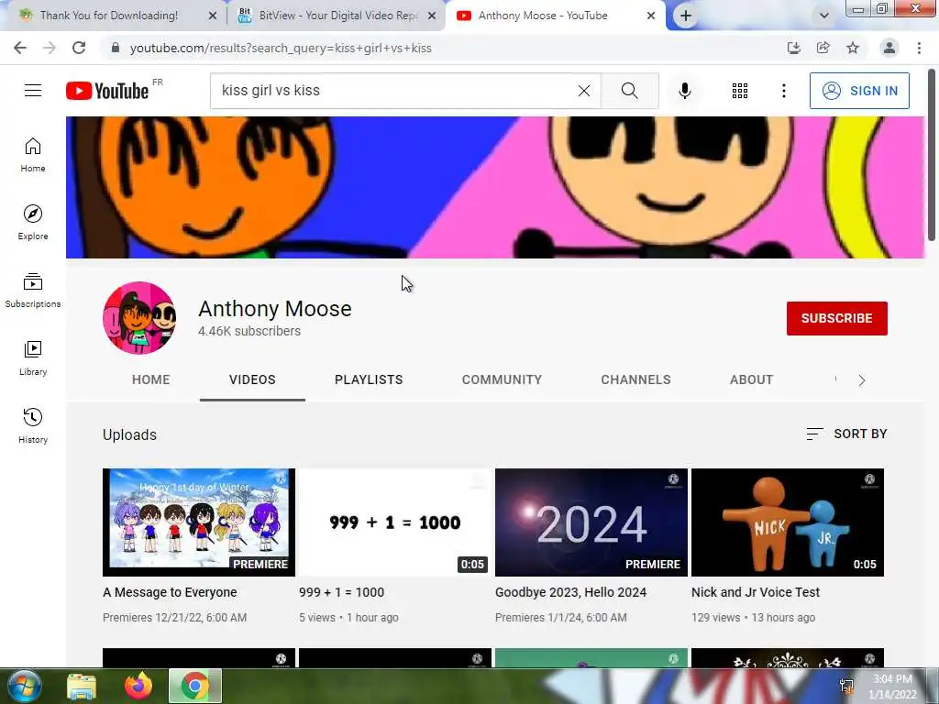Launch Firefox from the taskbar
This screenshot has height=704, width=939.
point(138,686)
